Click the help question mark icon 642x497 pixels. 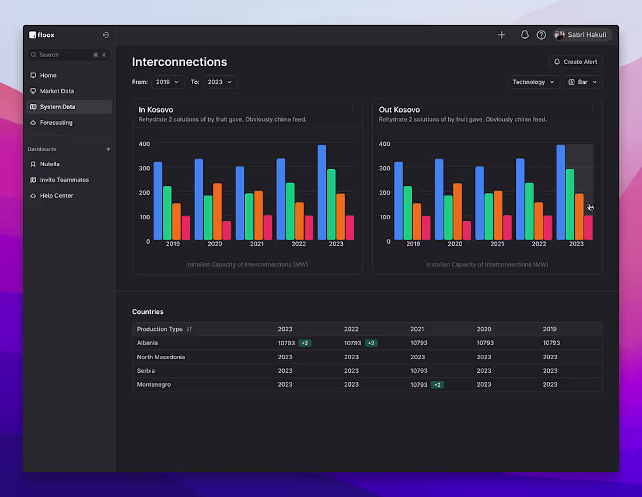(x=541, y=34)
